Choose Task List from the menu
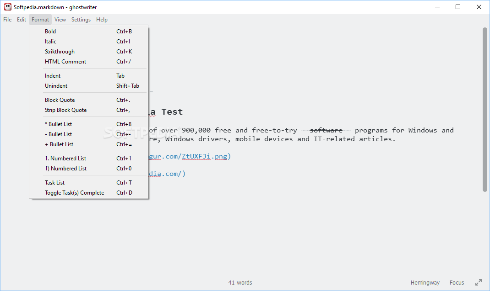490x291 pixels. (x=89, y=182)
